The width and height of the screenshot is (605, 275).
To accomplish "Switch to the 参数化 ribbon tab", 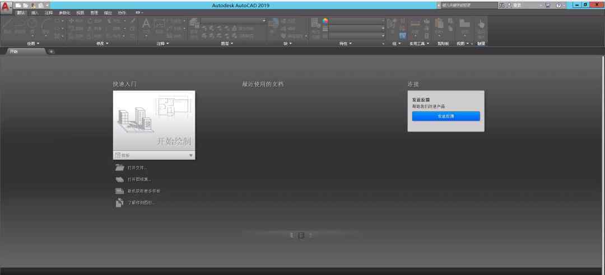I will [64, 13].
